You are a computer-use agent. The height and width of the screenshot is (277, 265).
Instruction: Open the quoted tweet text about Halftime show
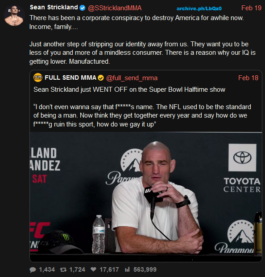tap(142, 107)
